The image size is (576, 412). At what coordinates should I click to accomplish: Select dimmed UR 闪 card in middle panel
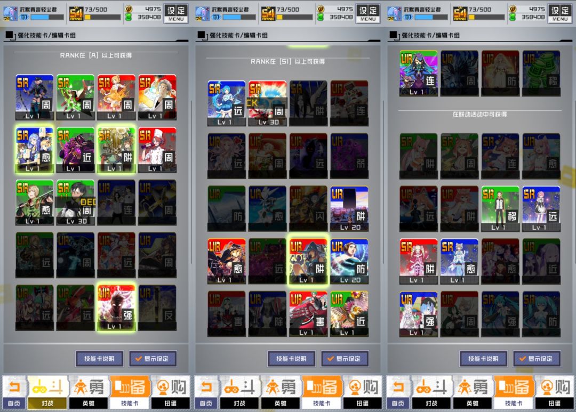click(x=308, y=208)
